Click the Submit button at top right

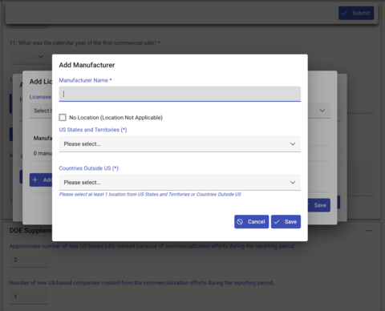356,13
